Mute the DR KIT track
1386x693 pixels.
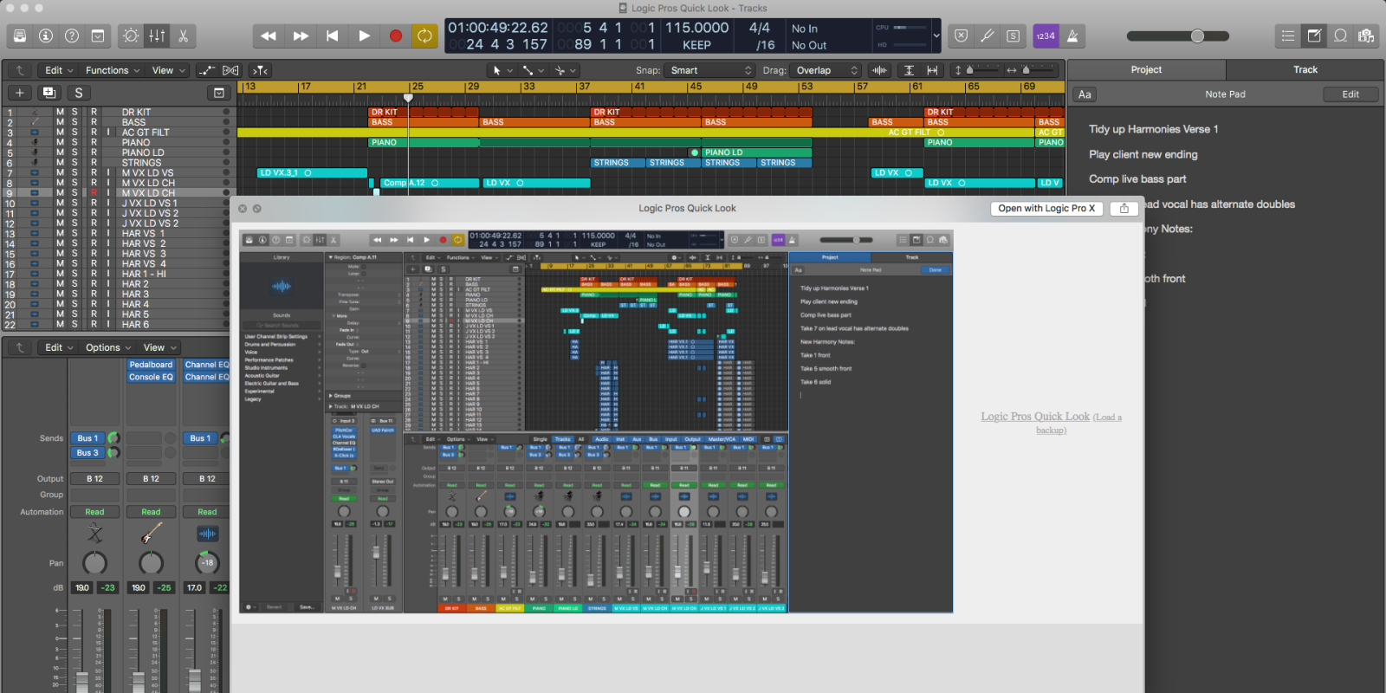click(60, 113)
